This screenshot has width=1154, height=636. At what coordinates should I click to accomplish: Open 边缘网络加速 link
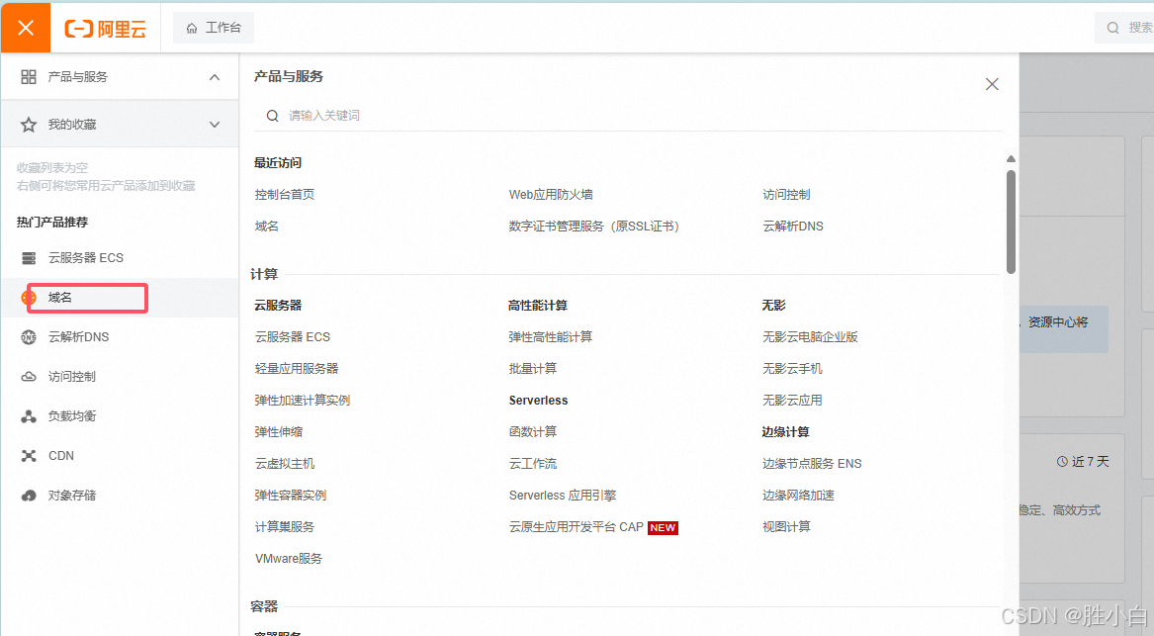pyautogui.click(x=799, y=496)
